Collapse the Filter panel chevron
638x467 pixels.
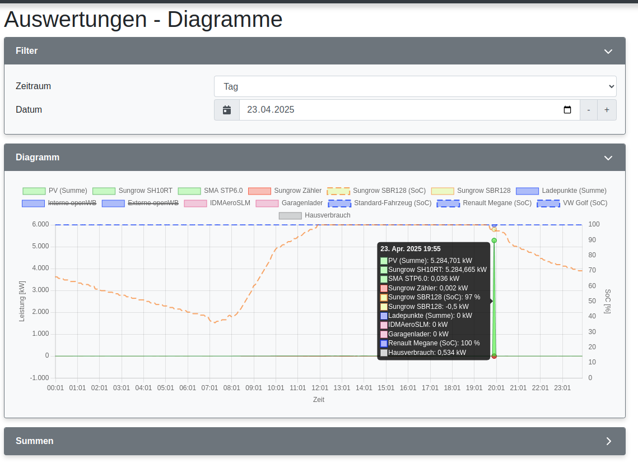tap(608, 51)
